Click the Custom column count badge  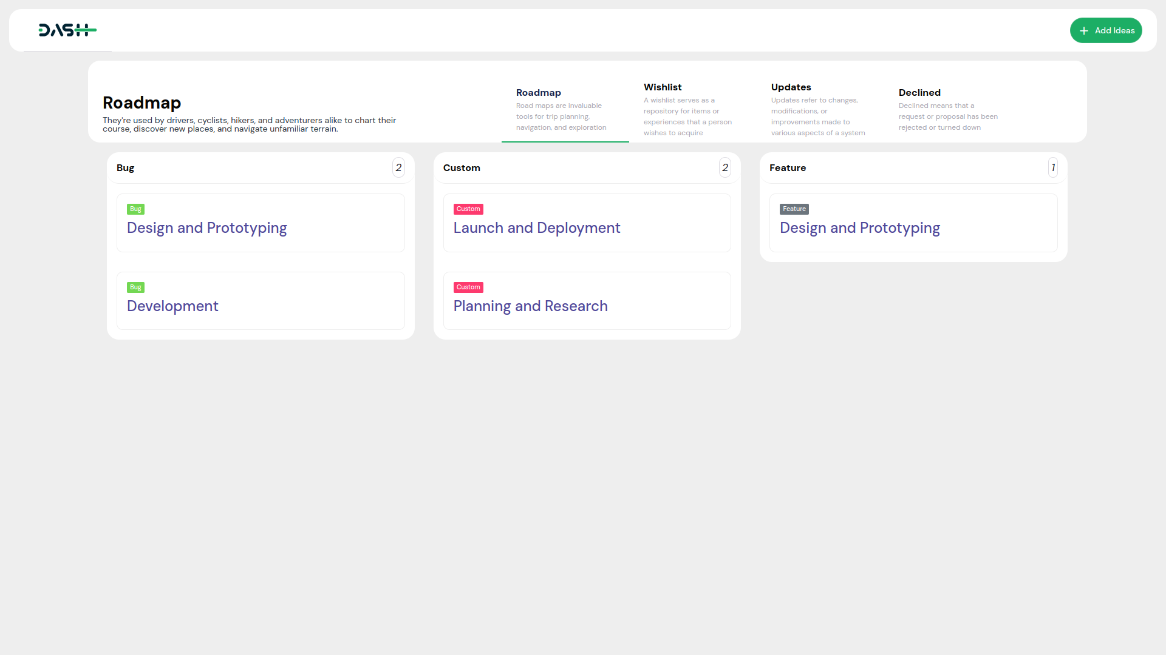click(x=724, y=168)
